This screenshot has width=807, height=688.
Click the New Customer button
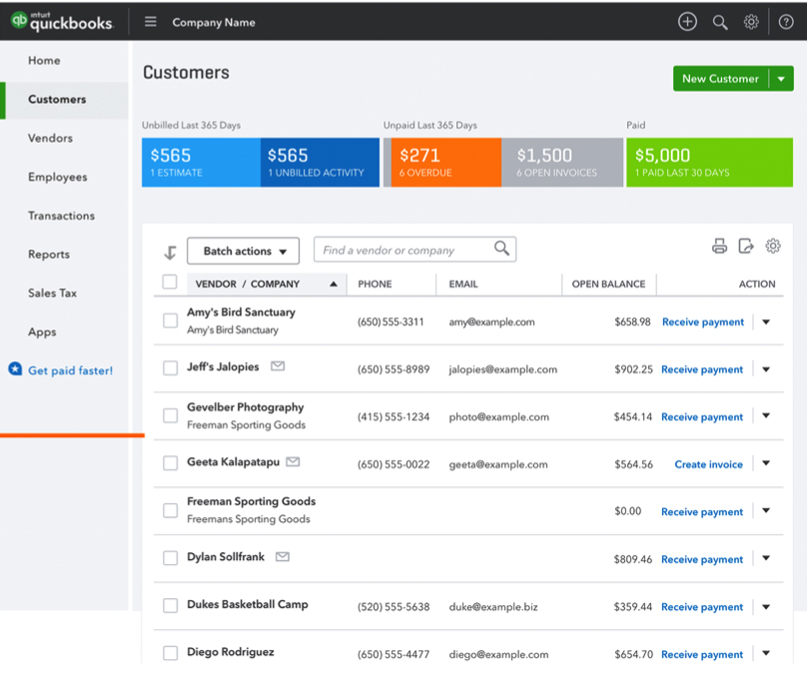tap(720, 79)
